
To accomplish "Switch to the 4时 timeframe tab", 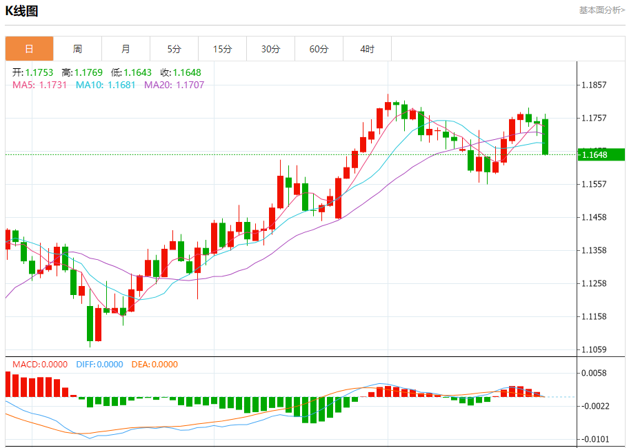I will point(367,49).
